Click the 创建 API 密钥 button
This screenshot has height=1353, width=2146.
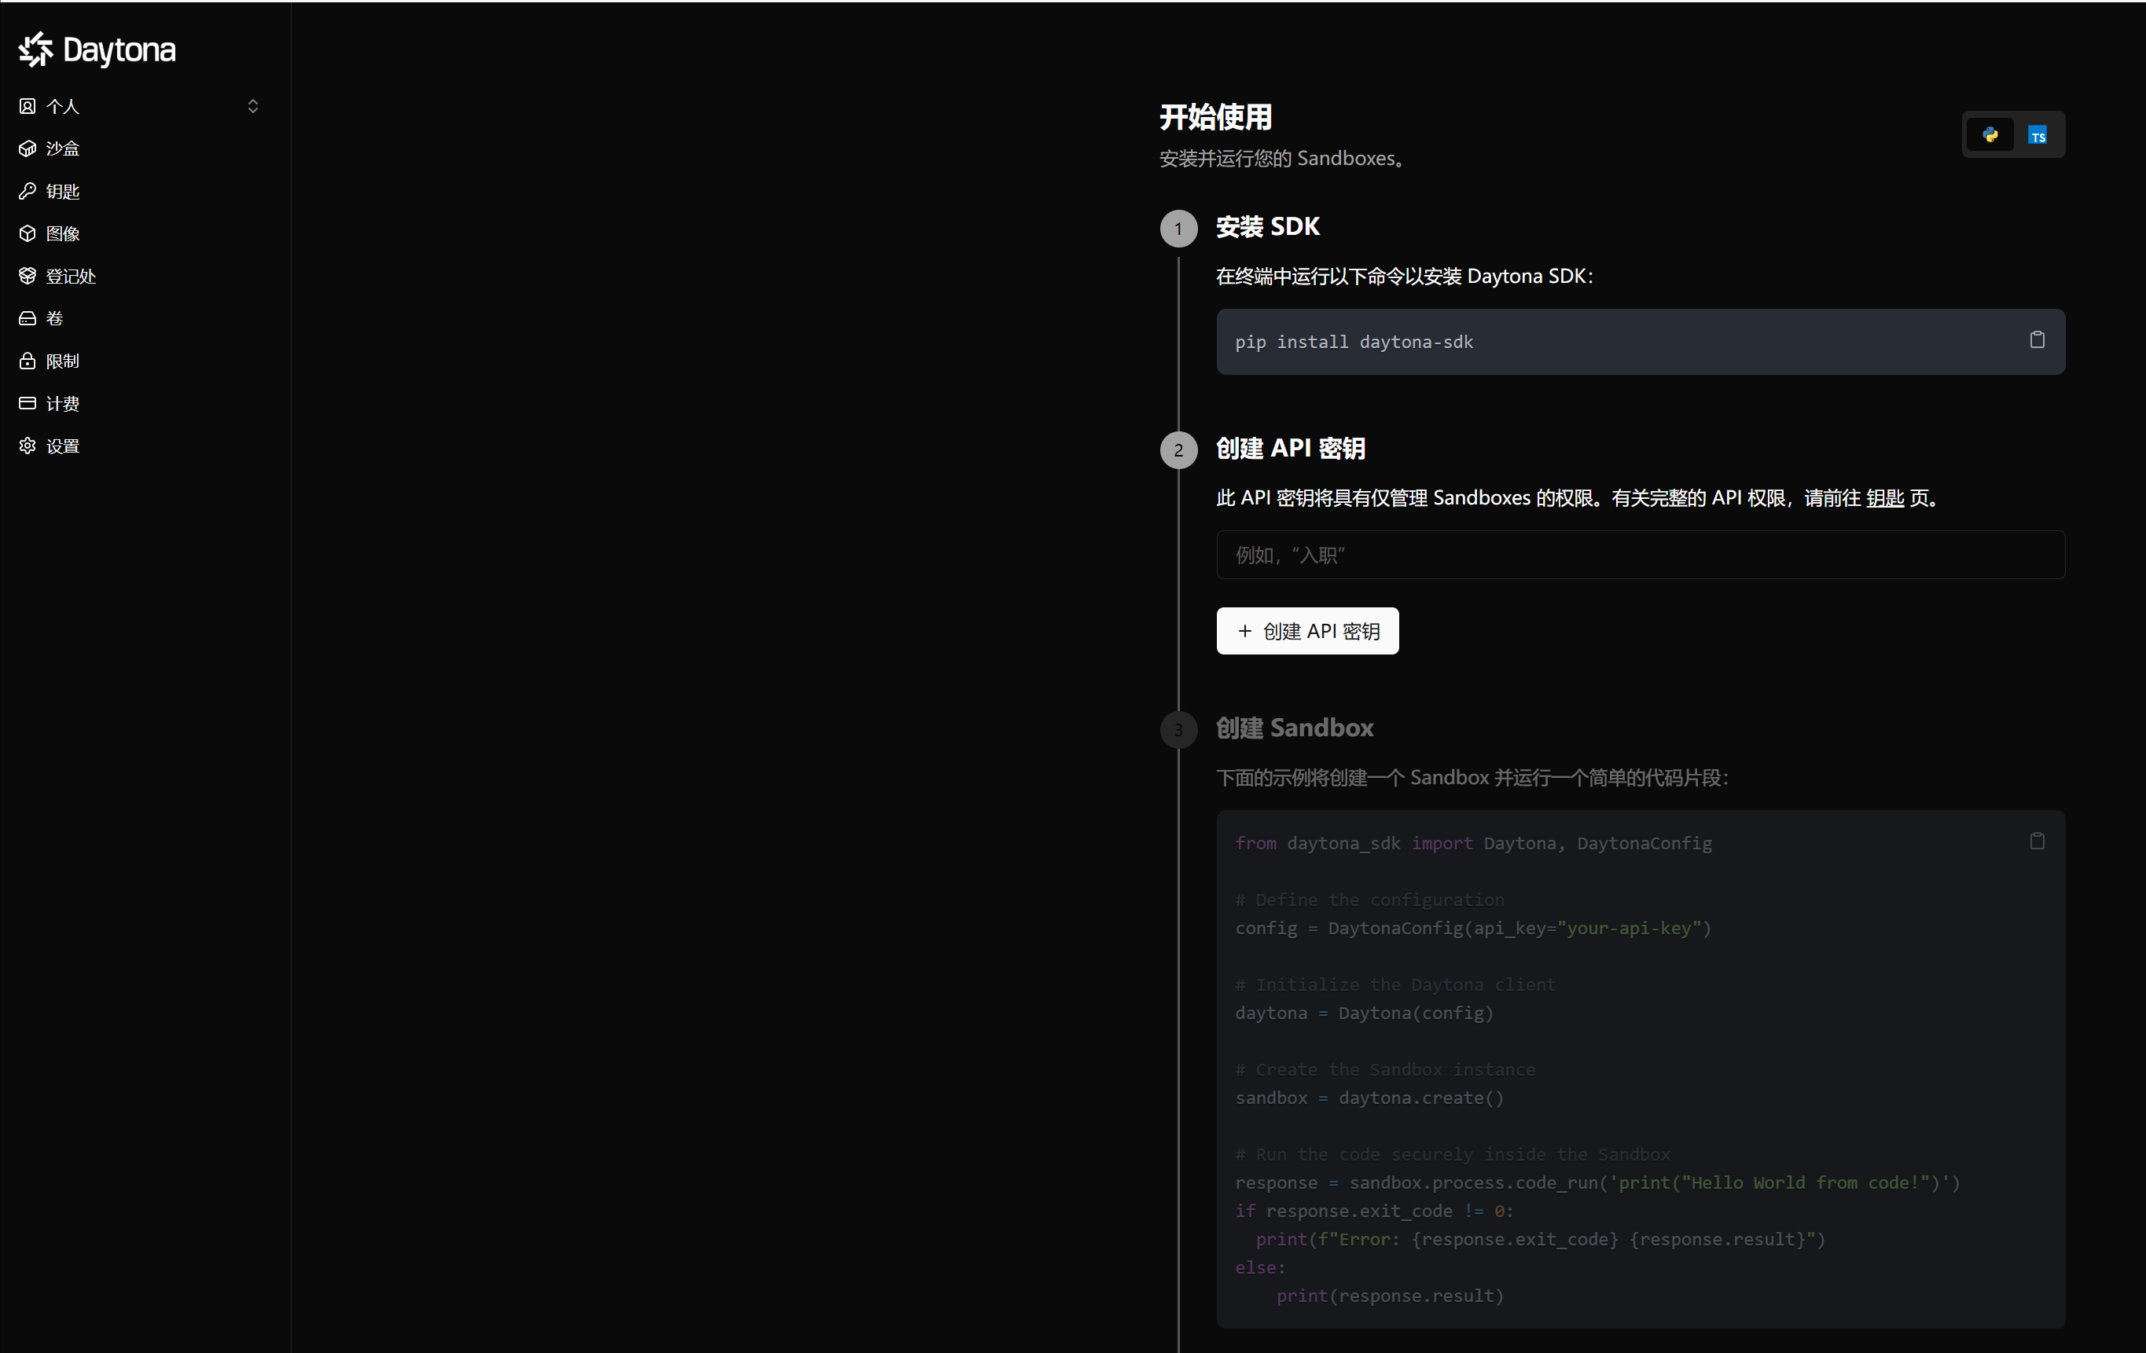[1307, 631]
